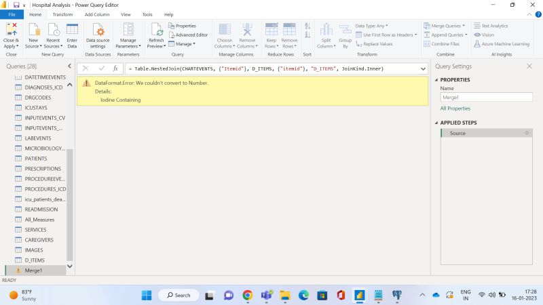Viewport: 543px width, 305px height.
Task: Switch to the Help tab
Action: (x=168, y=14)
